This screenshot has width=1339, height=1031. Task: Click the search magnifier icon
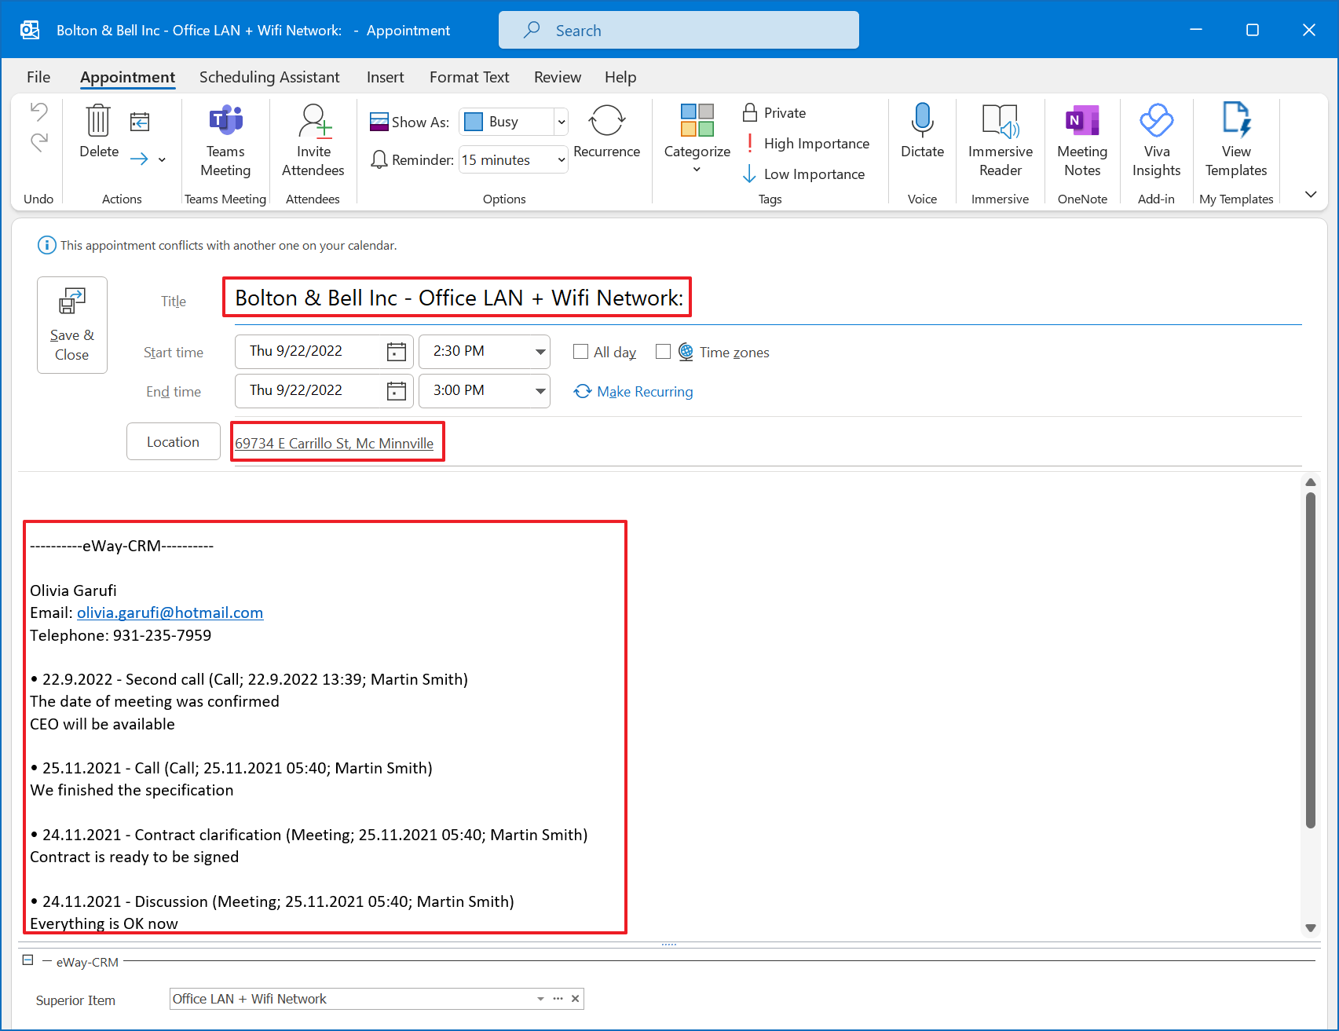tap(532, 30)
